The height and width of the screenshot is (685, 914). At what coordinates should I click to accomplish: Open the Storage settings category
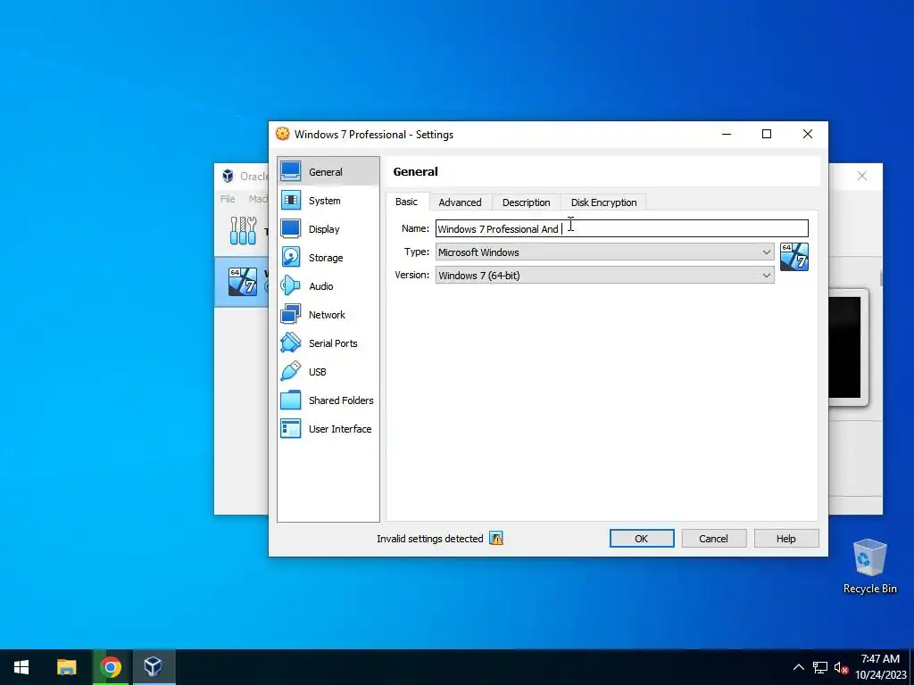(328, 258)
